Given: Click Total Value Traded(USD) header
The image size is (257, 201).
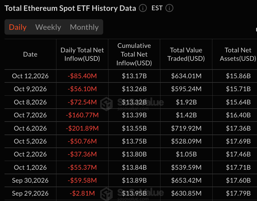Looking at the screenshot, I should tap(186, 54).
